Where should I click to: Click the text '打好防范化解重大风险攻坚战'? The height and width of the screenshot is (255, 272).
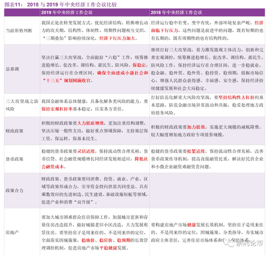pos(180,97)
